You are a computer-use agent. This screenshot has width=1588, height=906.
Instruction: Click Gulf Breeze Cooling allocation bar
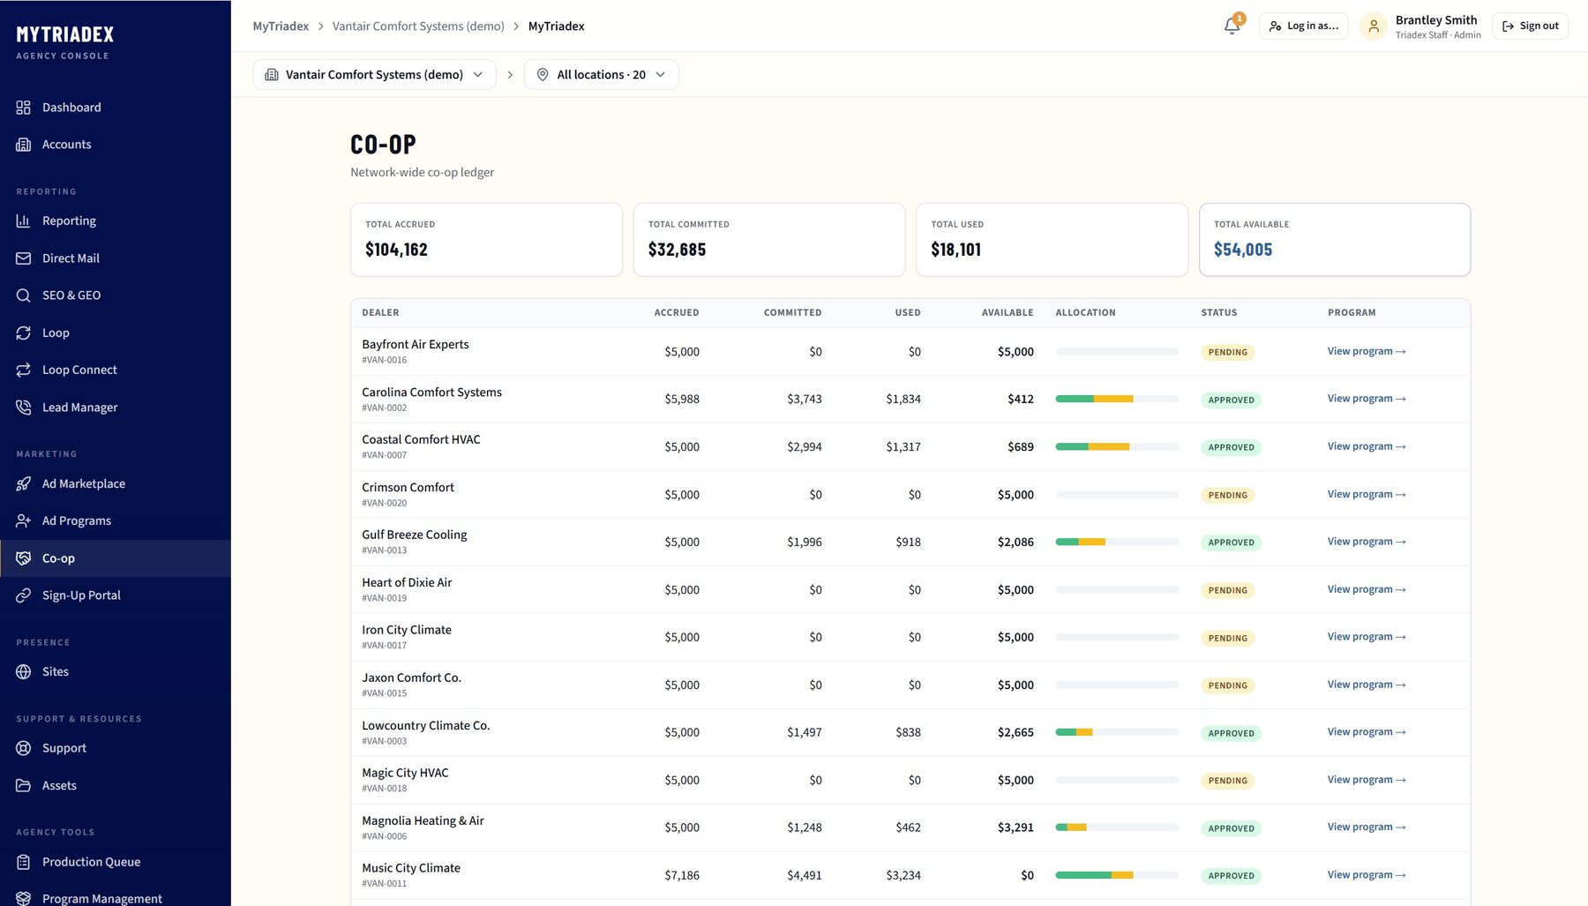click(1117, 542)
